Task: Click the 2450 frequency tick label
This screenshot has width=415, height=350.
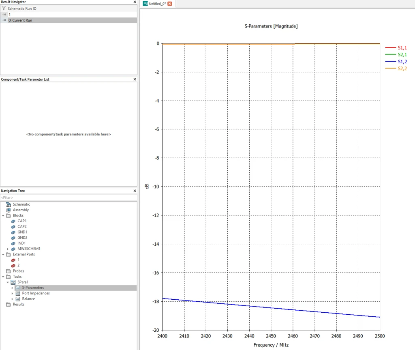Action: [x=271, y=336]
